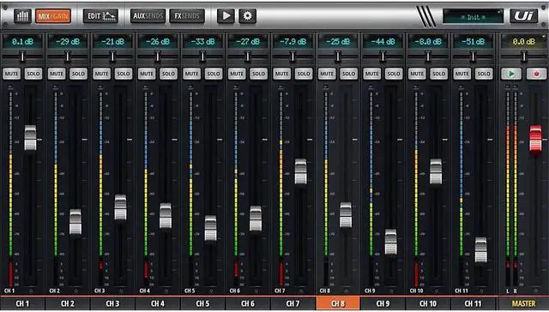Image resolution: width=549 pixels, height=312 pixels.
Task: Solo channel CH 2
Action: coord(78,74)
